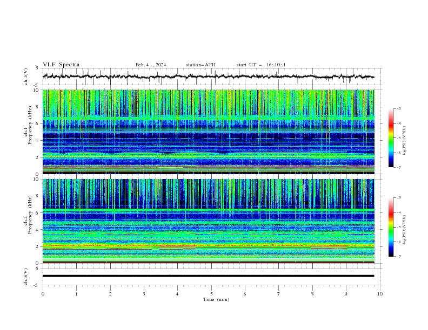
Task: Click the log(PSD) label beside ch.1 colorbar
Action: coord(405,141)
